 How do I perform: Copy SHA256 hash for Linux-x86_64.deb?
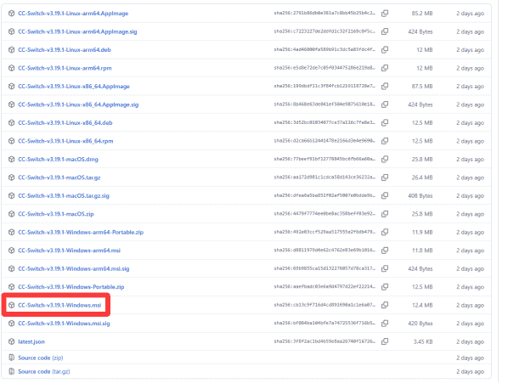(x=385, y=122)
